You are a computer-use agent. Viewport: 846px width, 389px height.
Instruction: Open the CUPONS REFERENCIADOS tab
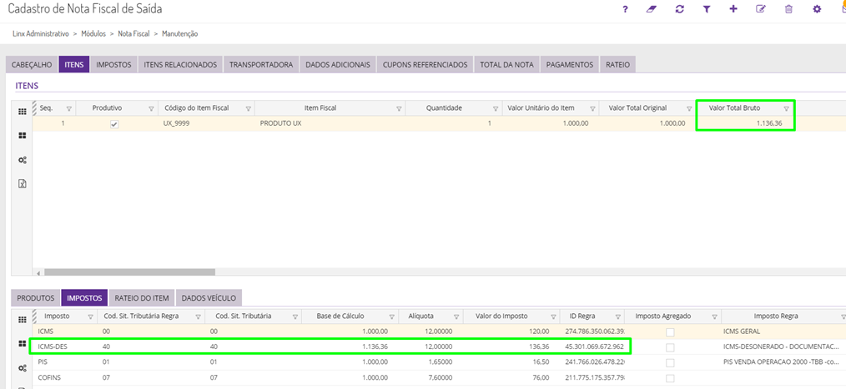(x=426, y=65)
